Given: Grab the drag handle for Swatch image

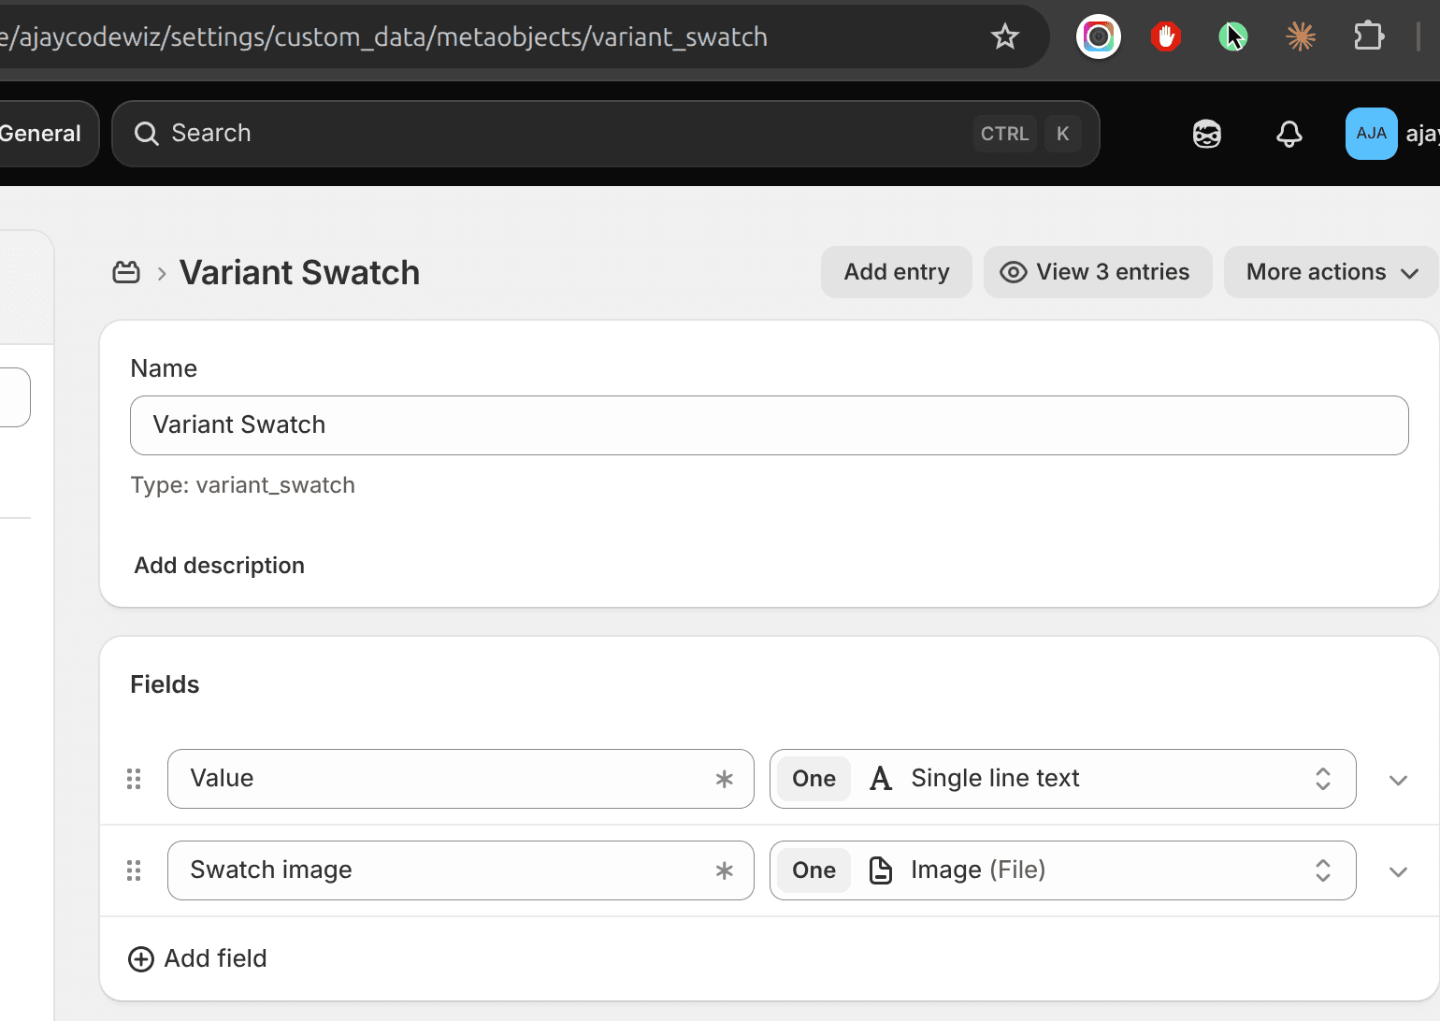Looking at the screenshot, I should coord(134,870).
